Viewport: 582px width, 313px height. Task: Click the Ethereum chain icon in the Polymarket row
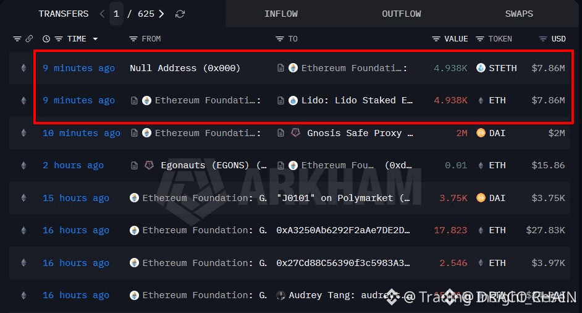[x=23, y=198]
